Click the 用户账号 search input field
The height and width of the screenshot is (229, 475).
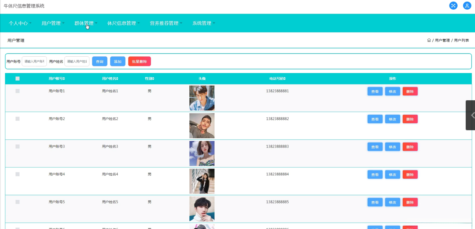(x=34, y=61)
